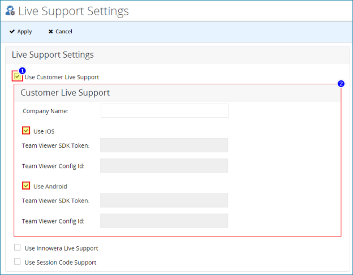Screen dimensions: 353x275
Task: Click iOS Team Viewer Config Id field
Action: [164, 166]
